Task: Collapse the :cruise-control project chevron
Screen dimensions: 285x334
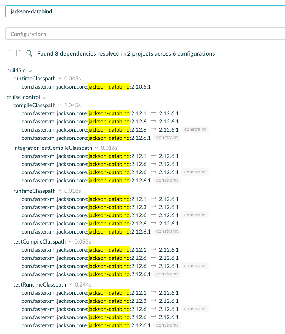Action: [44, 97]
